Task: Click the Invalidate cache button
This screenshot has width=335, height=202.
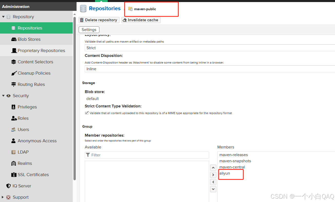Action: click(x=141, y=20)
